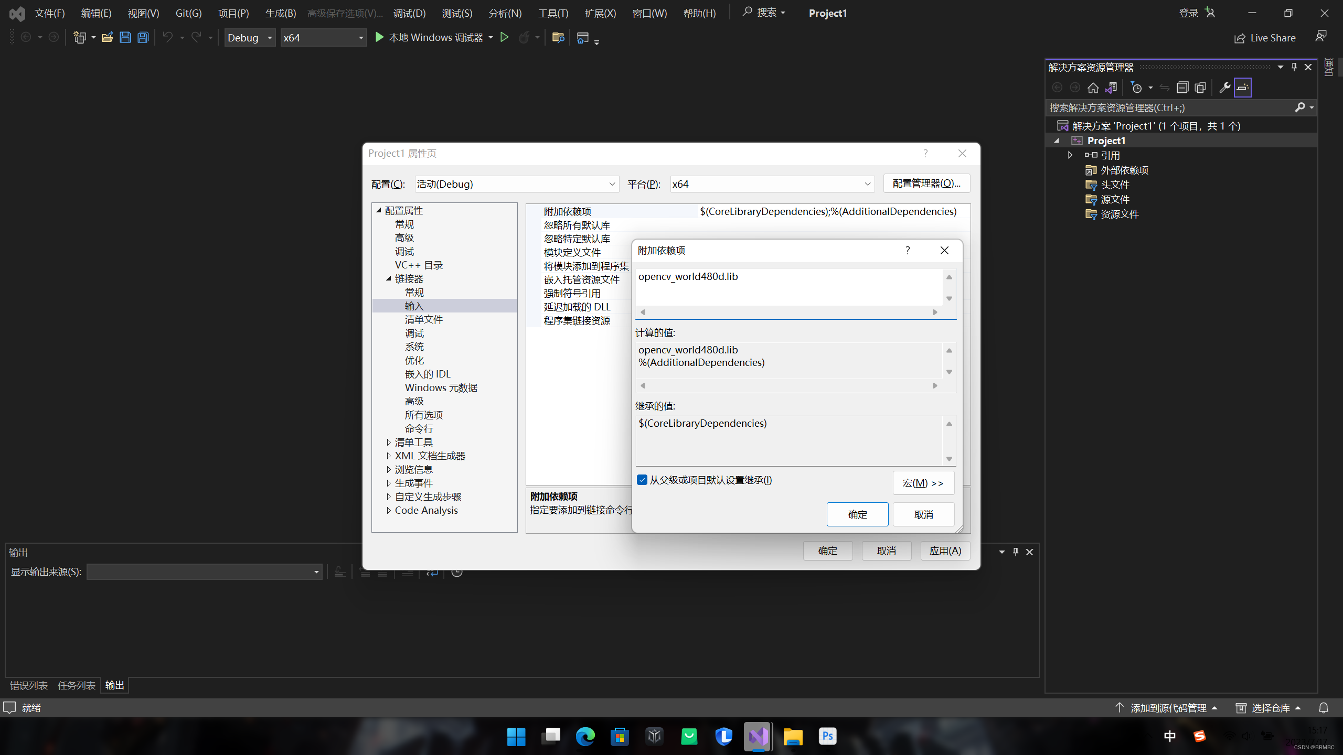Save the current file with the disk icon
1343x755 pixels.
[125, 37]
